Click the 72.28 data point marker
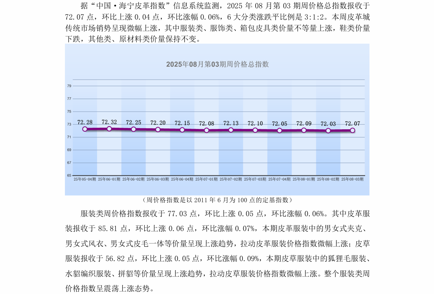The width and height of the screenshot is (434, 294). point(85,129)
